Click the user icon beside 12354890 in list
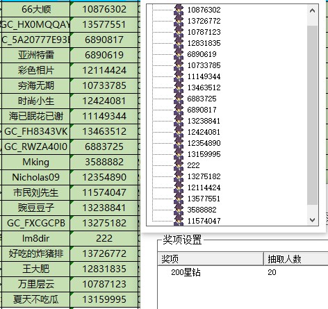 pyautogui.click(x=179, y=143)
